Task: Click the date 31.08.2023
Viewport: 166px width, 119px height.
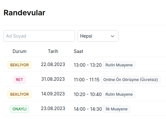Action: (x=53, y=79)
